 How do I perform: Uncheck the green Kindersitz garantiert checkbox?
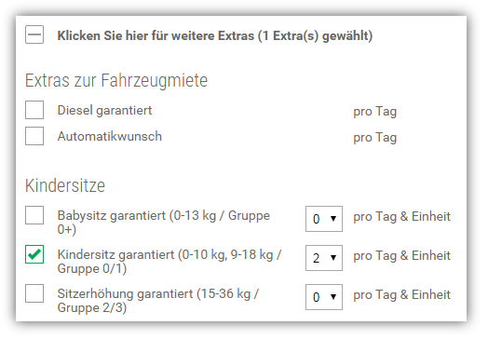[x=34, y=254]
